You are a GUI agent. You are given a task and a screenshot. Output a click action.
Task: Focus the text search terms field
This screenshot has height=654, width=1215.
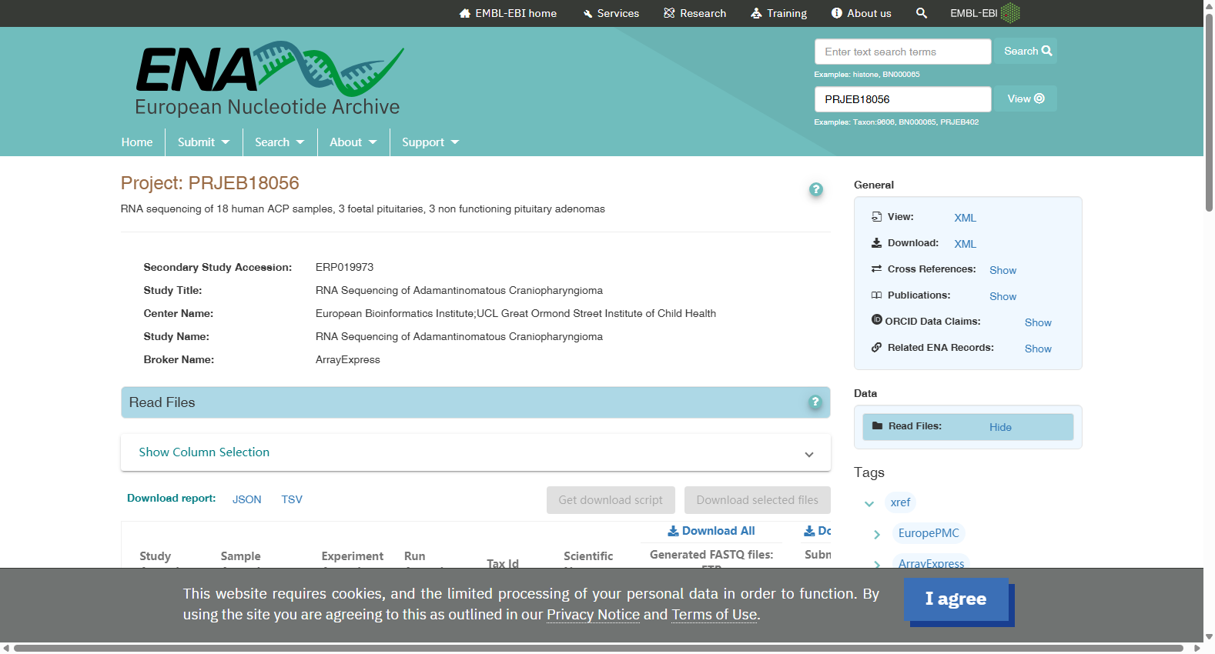point(902,52)
